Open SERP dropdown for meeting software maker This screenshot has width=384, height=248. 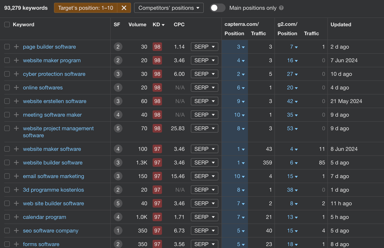[x=204, y=115]
